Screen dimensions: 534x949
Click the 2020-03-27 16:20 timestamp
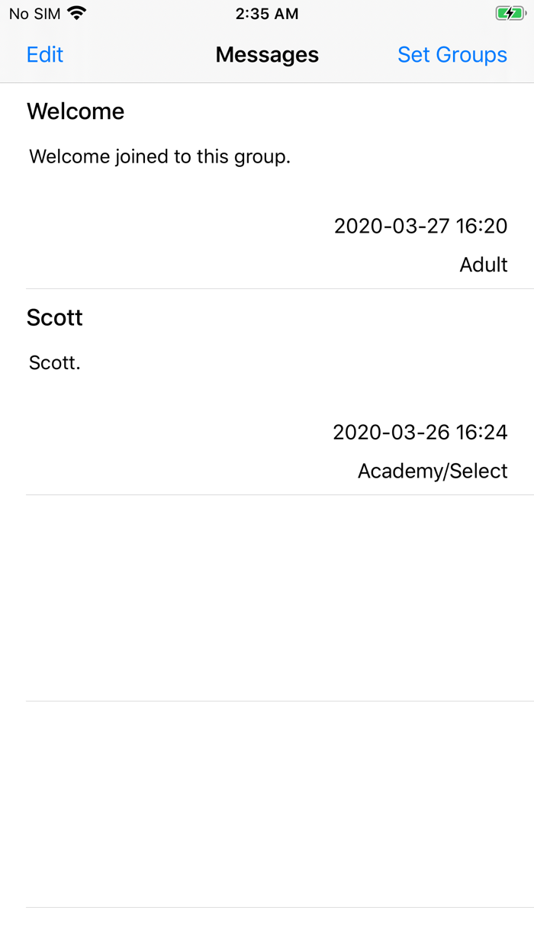point(420,226)
